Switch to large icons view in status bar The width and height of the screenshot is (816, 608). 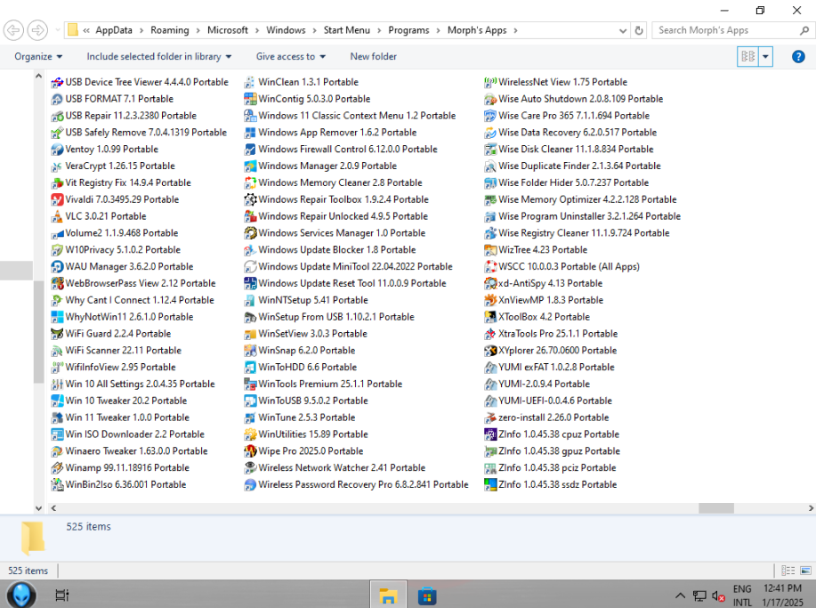pyautogui.click(x=805, y=571)
